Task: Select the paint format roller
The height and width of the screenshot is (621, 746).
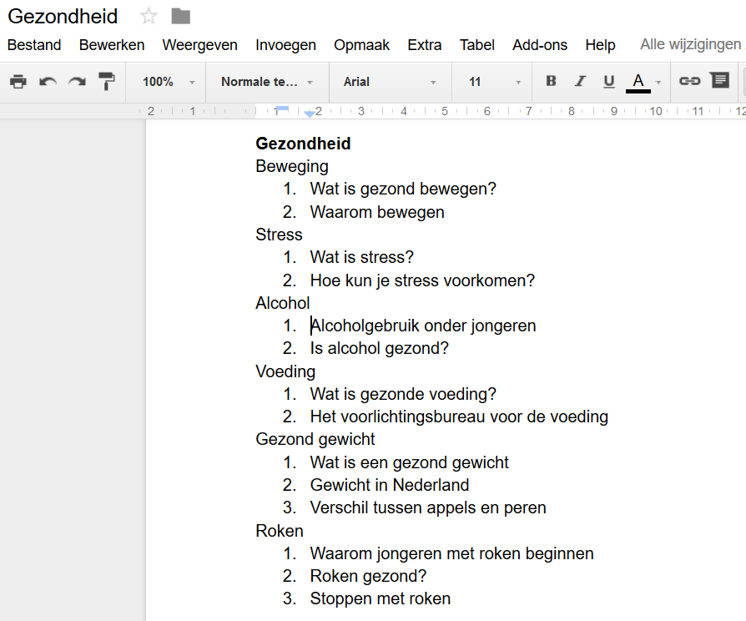Action: pos(107,81)
